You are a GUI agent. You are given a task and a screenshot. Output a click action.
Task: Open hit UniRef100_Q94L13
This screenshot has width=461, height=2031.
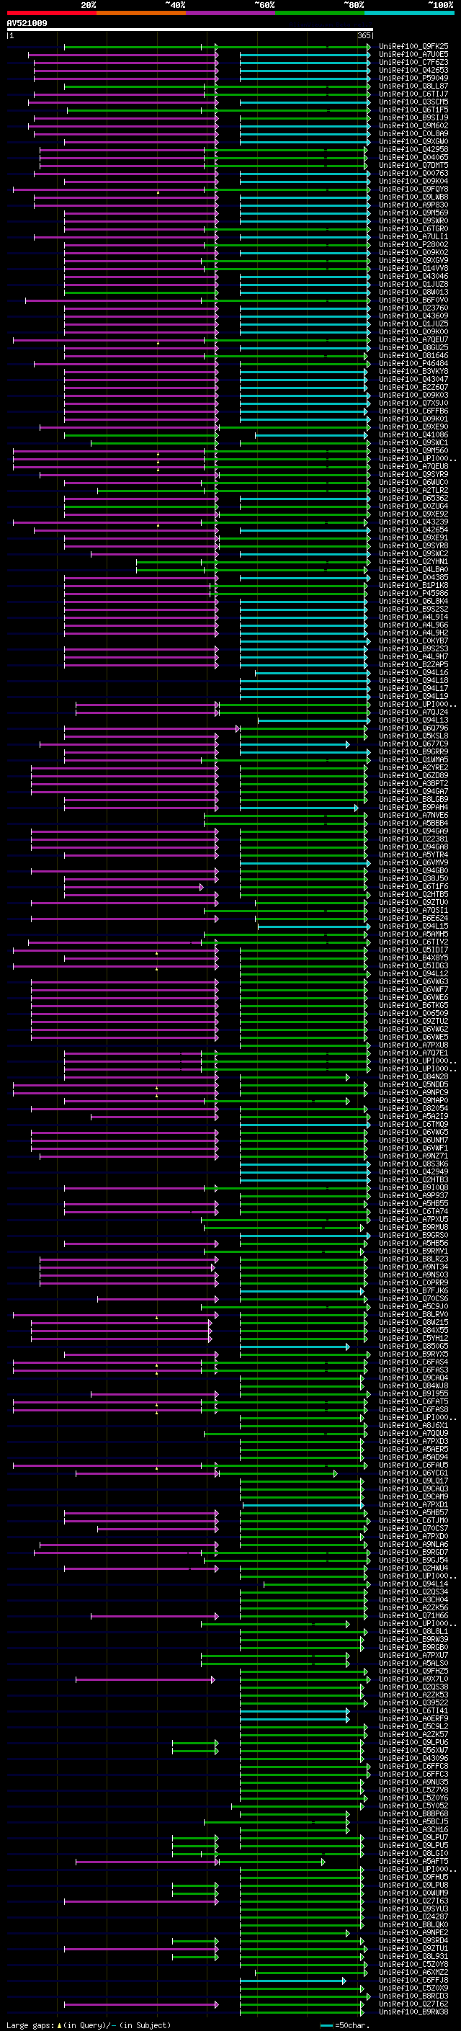tap(413, 720)
